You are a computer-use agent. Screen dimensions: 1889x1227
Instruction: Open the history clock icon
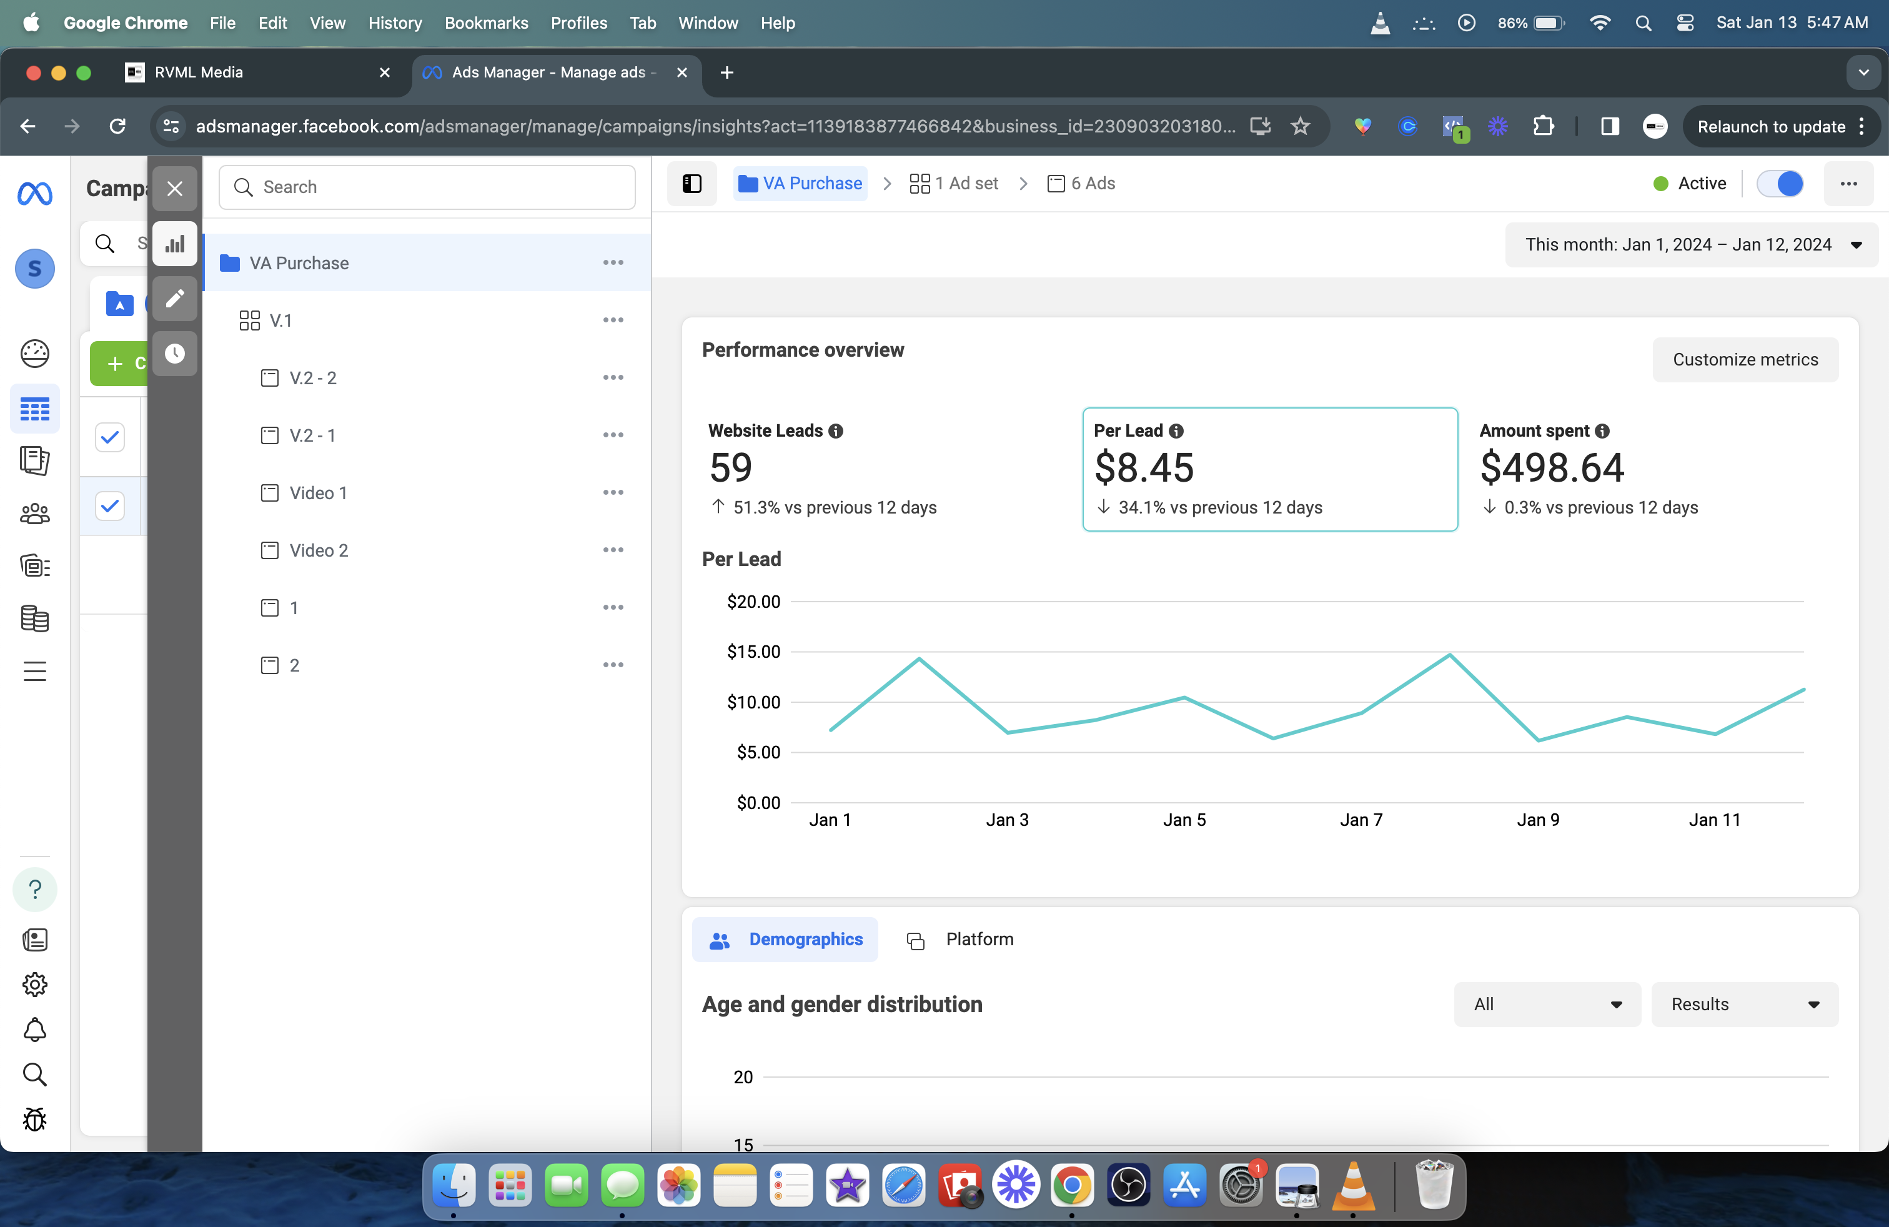click(175, 353)
